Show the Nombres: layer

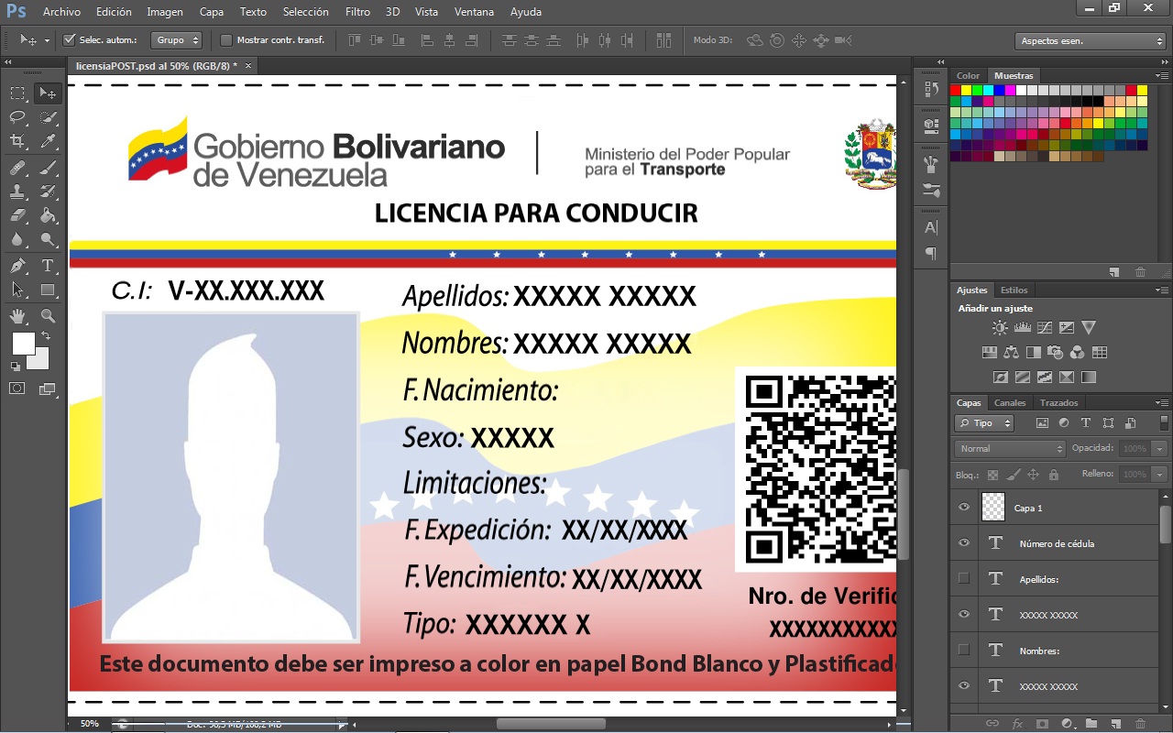point(963,651)
